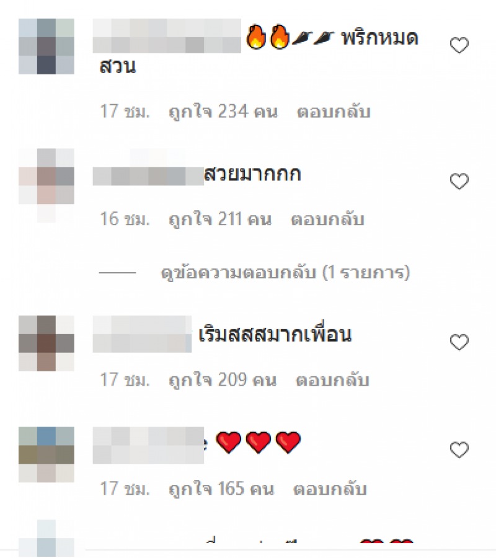Open username next to สวยมากกก text
The image size is (496, 558).
tap(148, 176)
